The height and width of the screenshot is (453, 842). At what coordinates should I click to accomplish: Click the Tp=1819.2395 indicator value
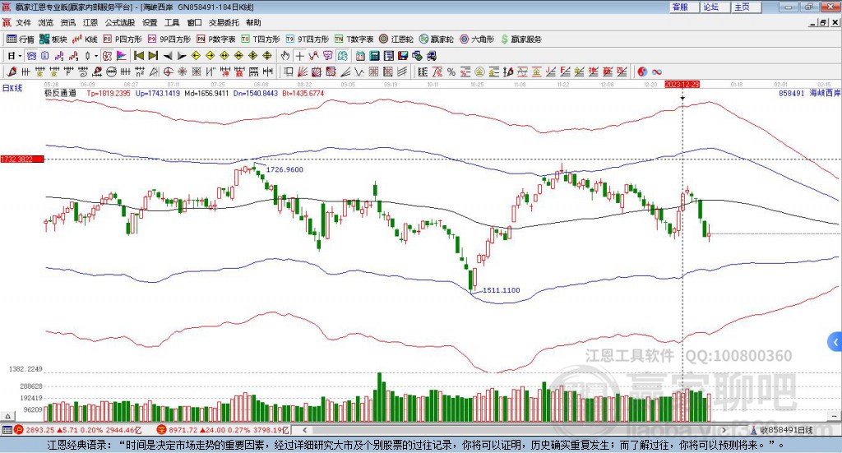coord(109,94)
